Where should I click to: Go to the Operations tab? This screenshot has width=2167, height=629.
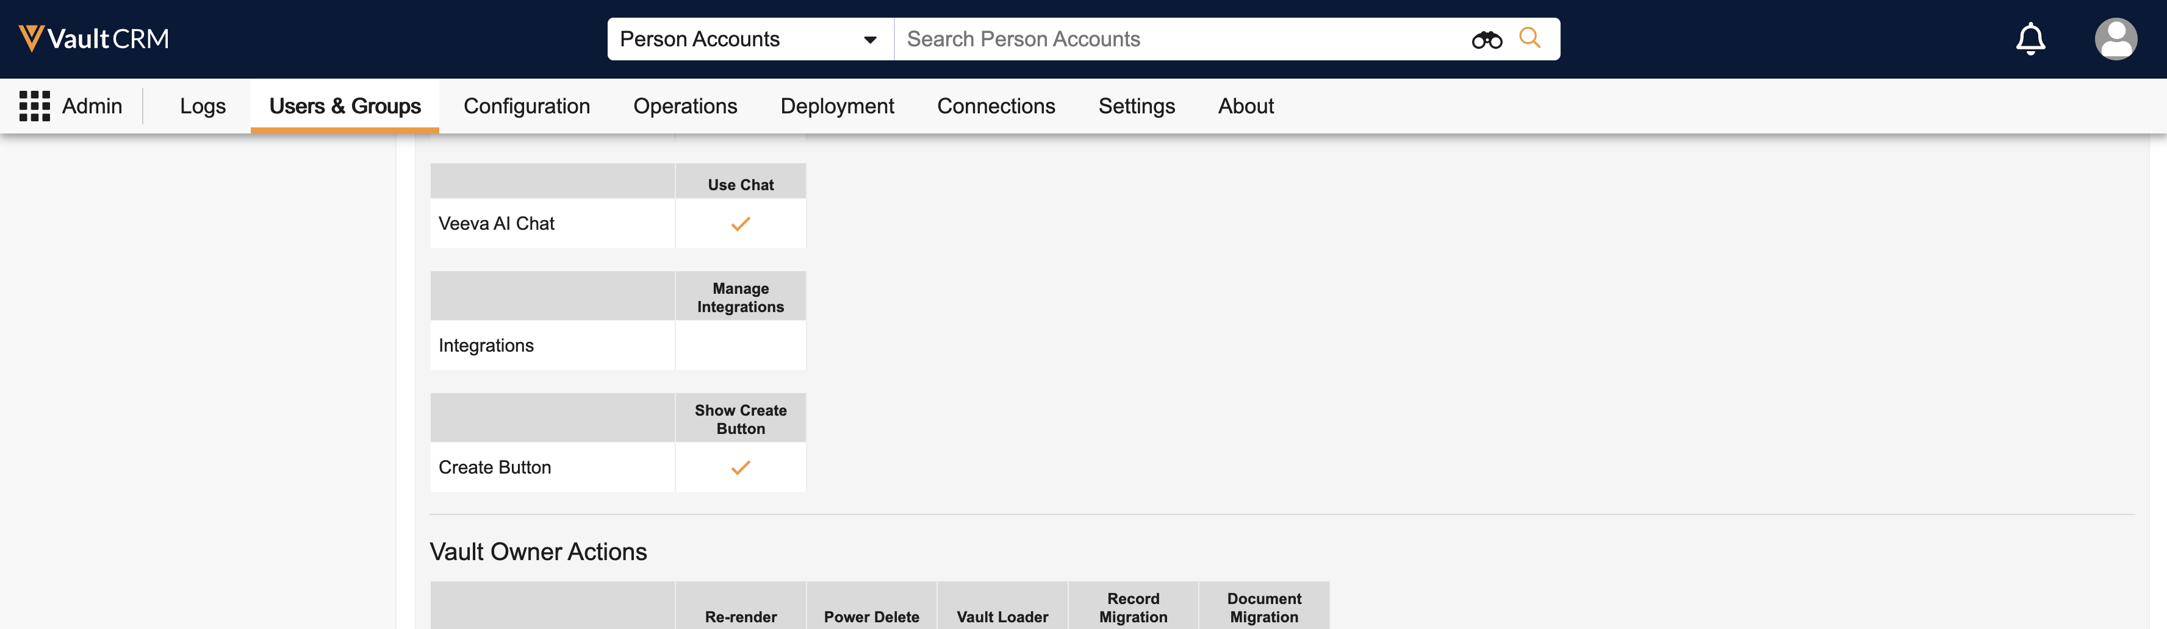(685, 106)
